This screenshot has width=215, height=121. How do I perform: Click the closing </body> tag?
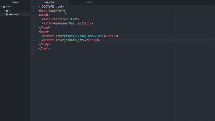[44, 44]
